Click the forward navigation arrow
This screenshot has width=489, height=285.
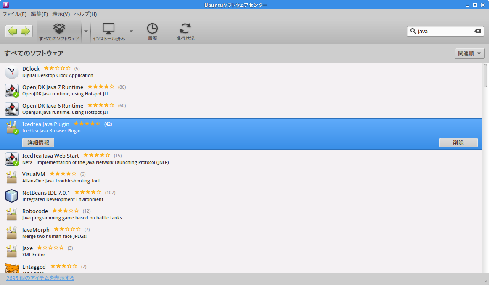tap(25, 31)
